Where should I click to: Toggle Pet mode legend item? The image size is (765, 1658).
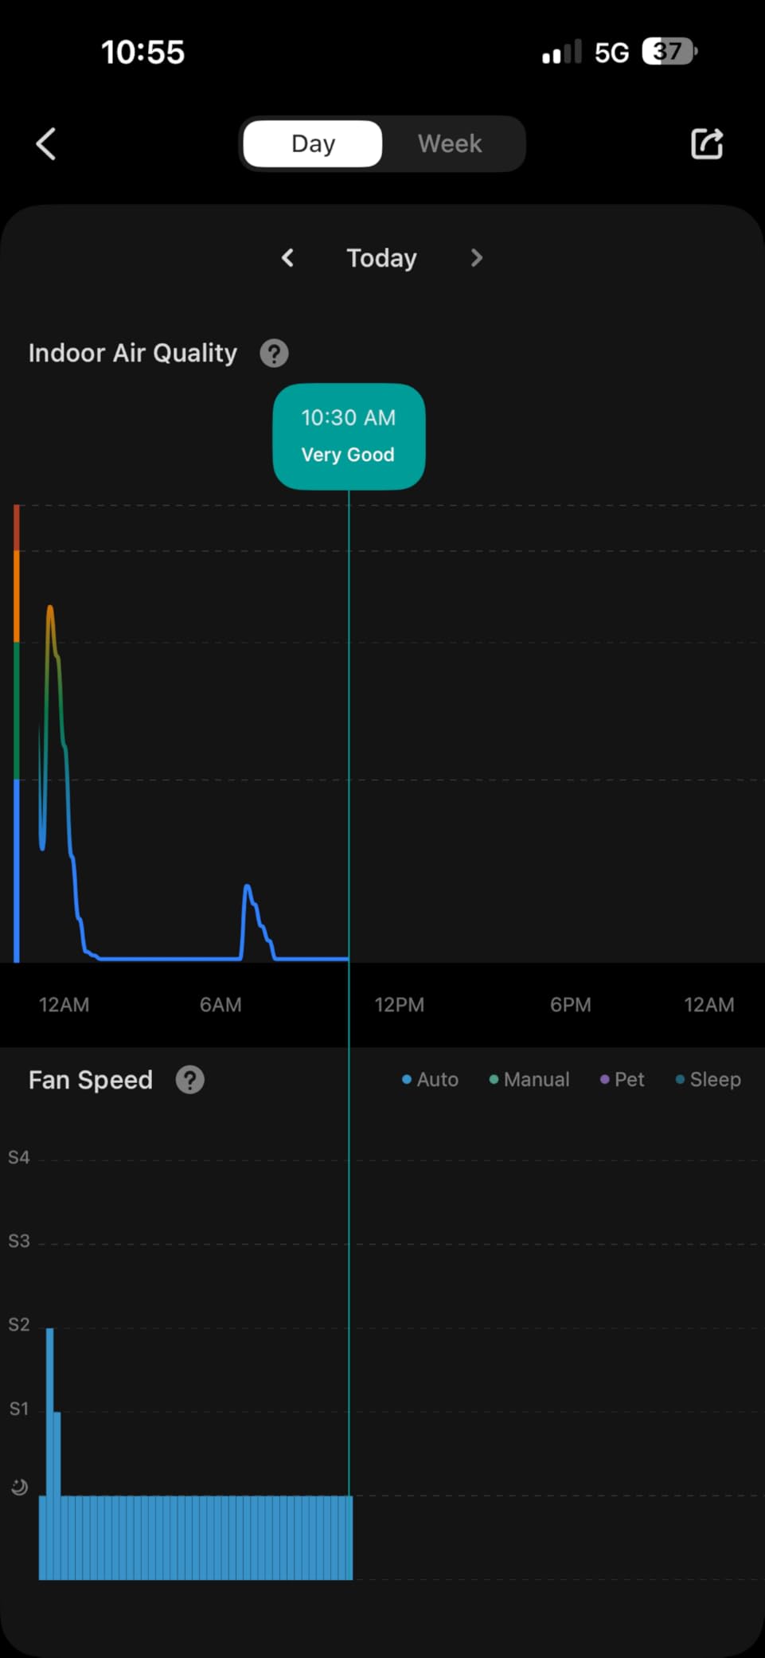click(622, 1080)
